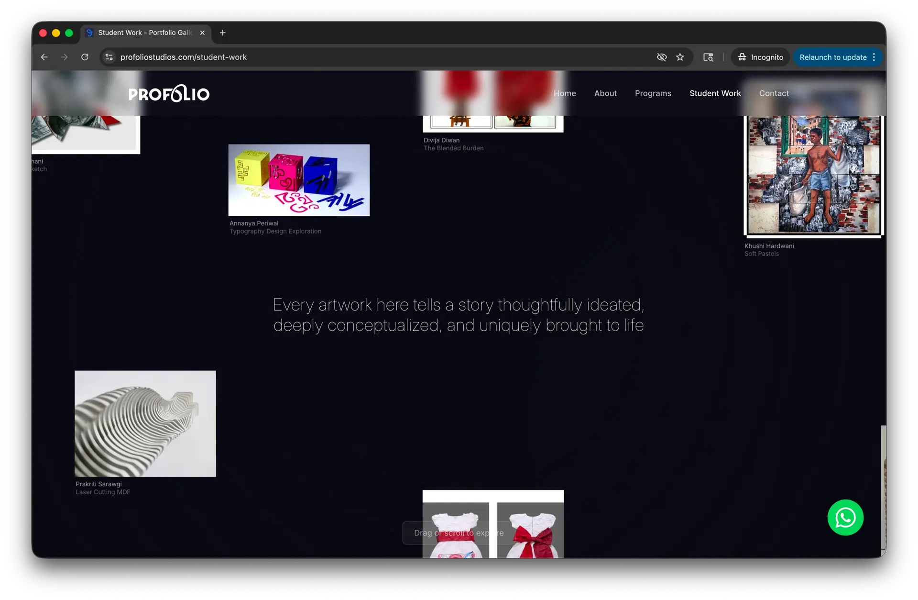Image resolution: width=918 pixels, height=600 pixels.
Task: Open a new tab with plus icon
Action: (222, 33)
